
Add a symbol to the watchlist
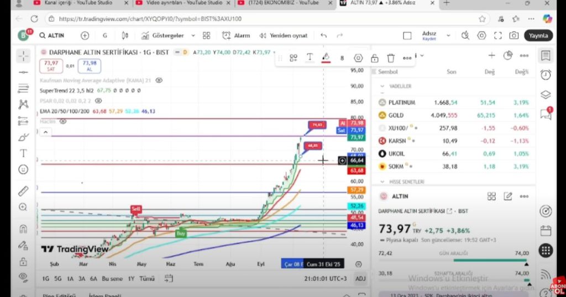(491, 55)
